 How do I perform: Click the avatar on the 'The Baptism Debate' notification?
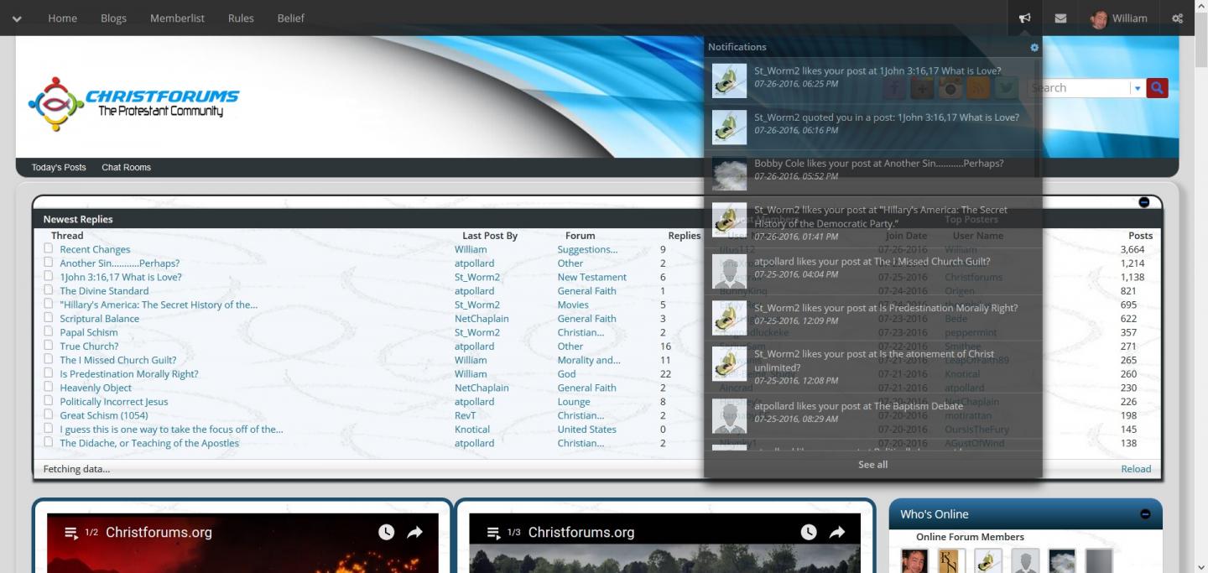point(729,415)
